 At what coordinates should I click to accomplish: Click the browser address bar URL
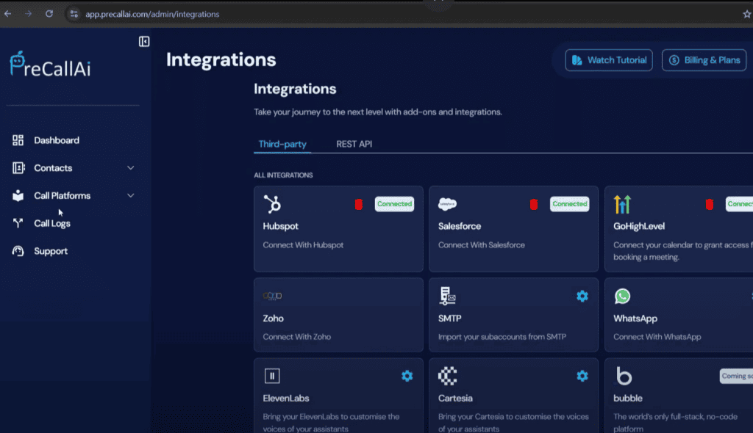click(x=152, y=15)
